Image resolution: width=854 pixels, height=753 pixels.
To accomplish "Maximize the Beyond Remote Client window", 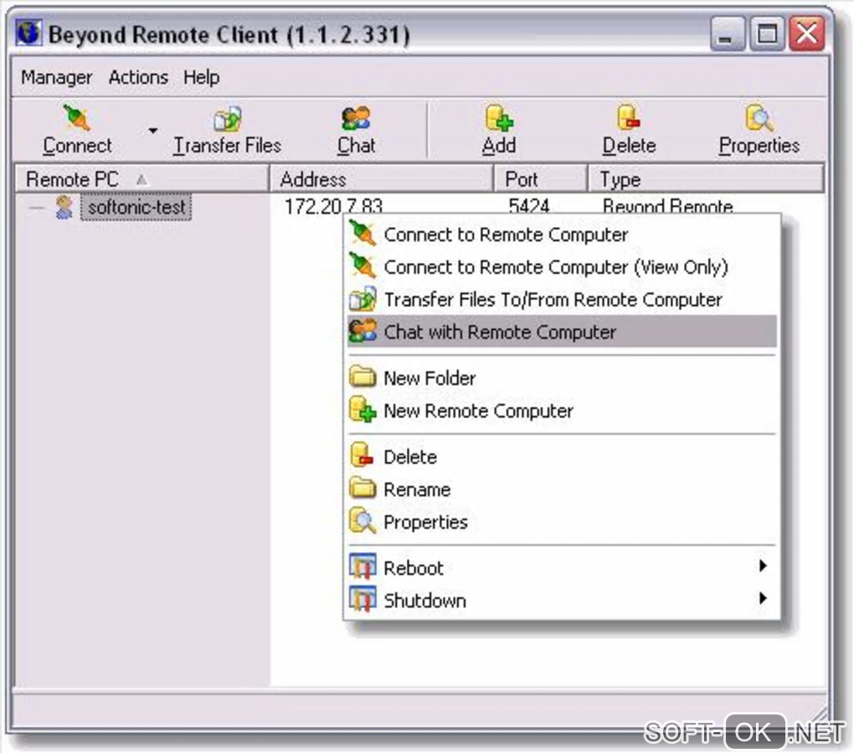I will pos(767,34).
